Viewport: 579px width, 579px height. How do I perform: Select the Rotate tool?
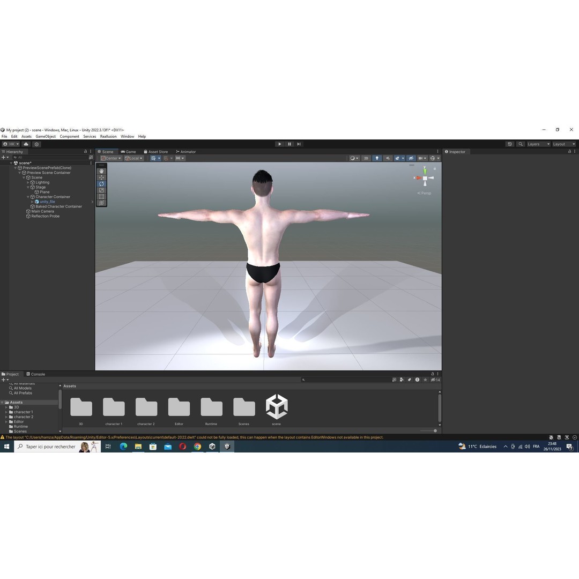101,183
